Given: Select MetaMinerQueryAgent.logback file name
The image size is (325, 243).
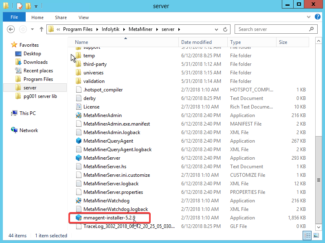Looking at the screenshot, I should 118,150.
